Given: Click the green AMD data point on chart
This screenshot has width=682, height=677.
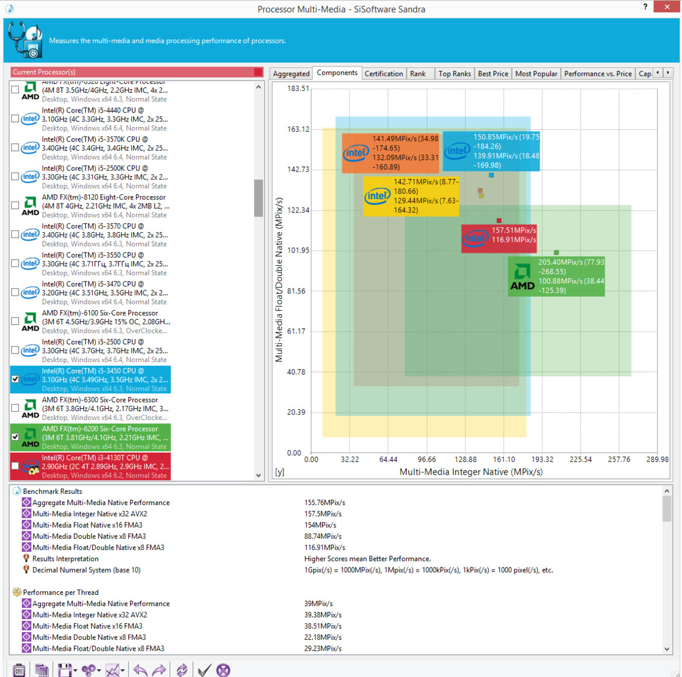Looking at the screenshot, I should point(557,252).
